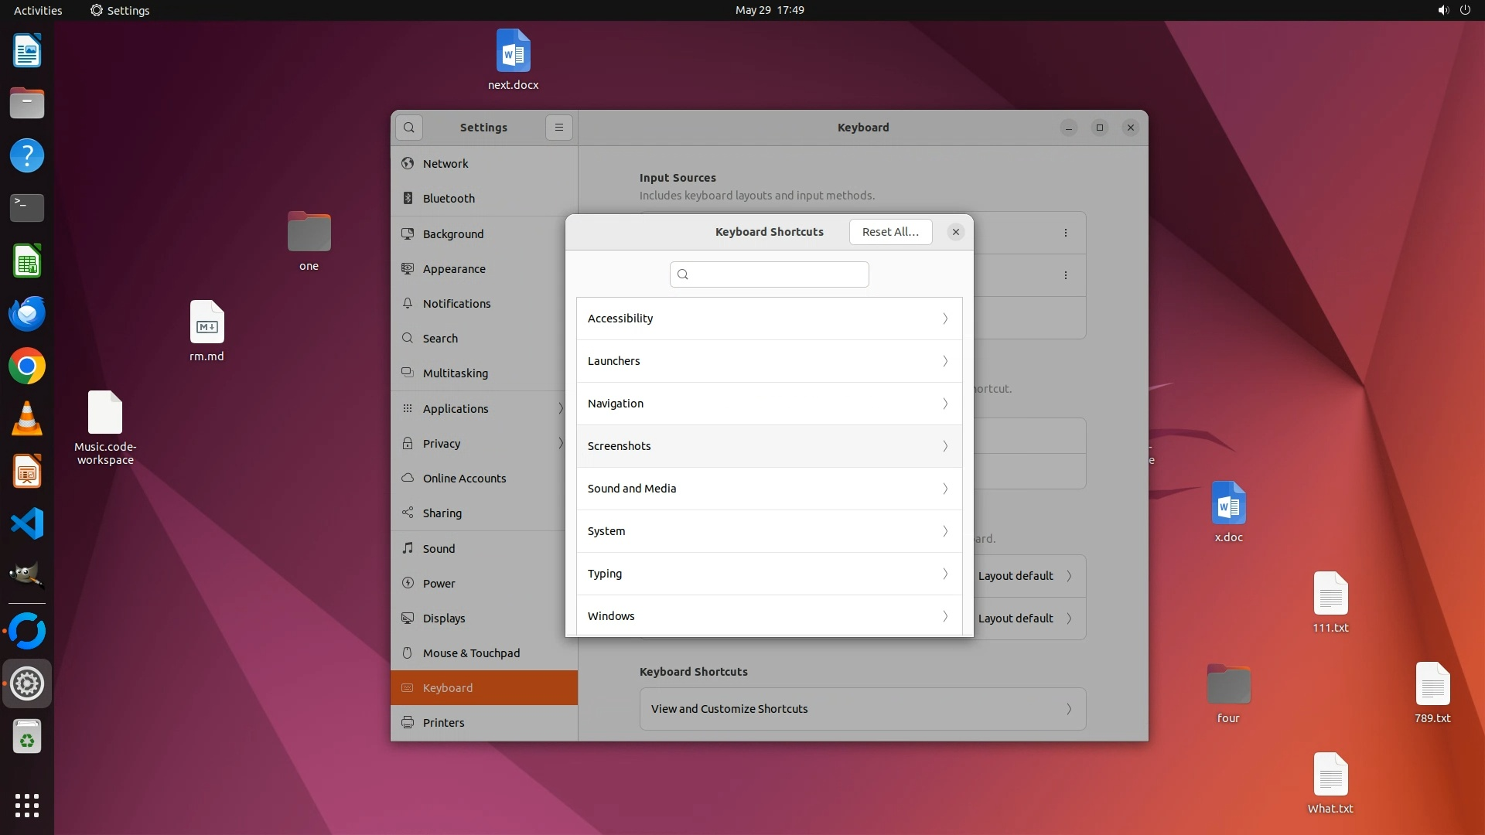This screenshot has height=835, width=1485.
Task: Show applications grid button
Action: pyautogui.click(x=27, y=806)
